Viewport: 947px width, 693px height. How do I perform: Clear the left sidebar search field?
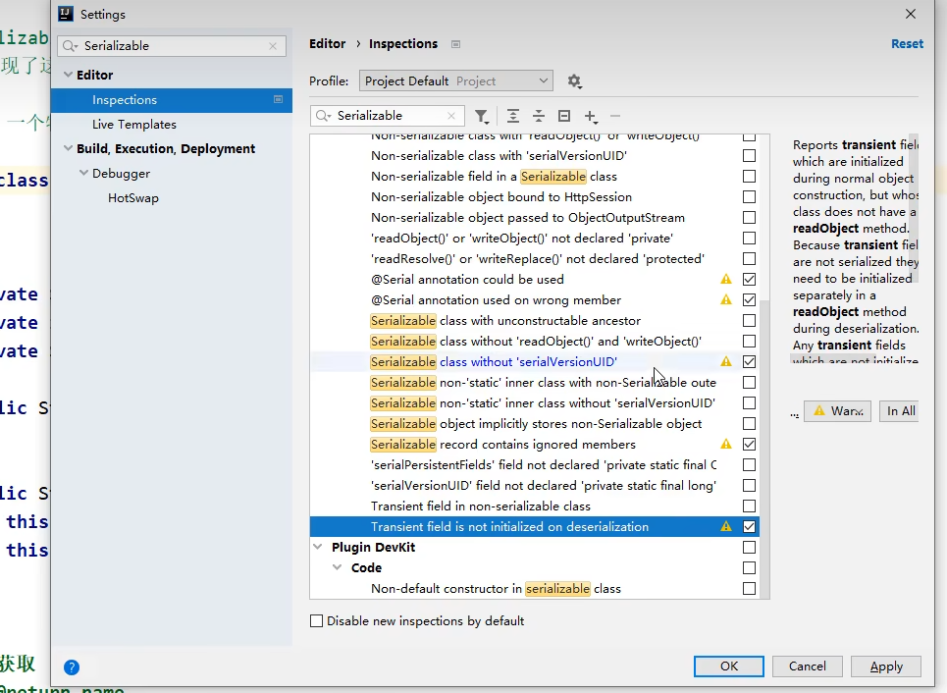273,46
